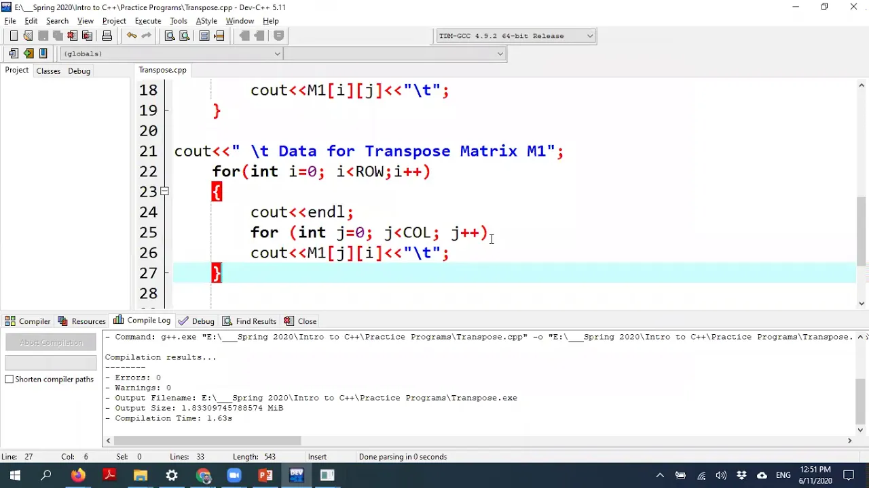Open File Explorer from the taskbar
Screen dimensions: 869x488
coord(141,475)
